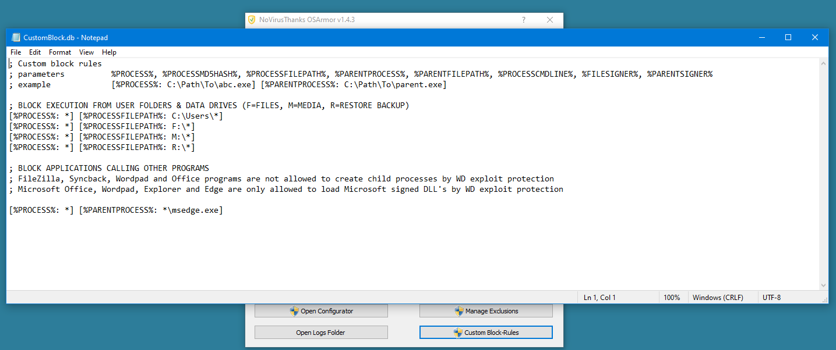Click the msedge.exe parent process rule

116,210
